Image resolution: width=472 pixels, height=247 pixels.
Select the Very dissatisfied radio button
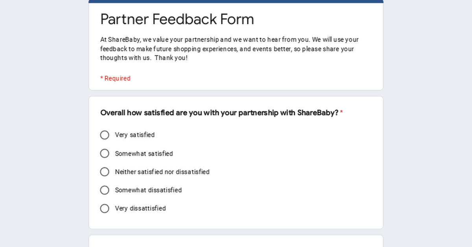(105, 209)
